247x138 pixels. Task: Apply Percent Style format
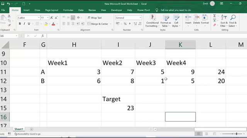pyautogui.click(x=125, y=24)
